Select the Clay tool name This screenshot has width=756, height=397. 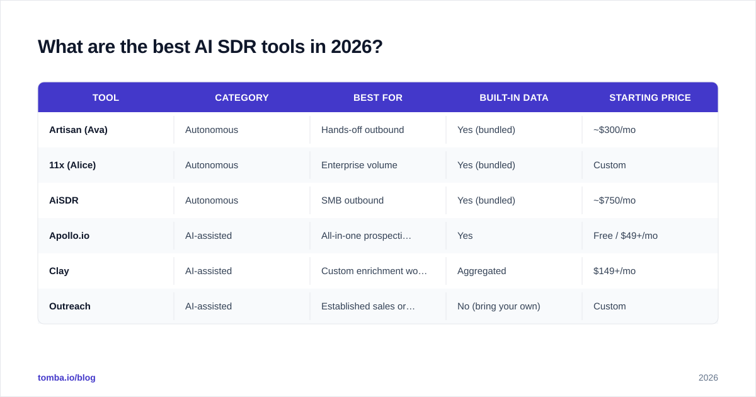pyautogui.click(x=59, y=271)
